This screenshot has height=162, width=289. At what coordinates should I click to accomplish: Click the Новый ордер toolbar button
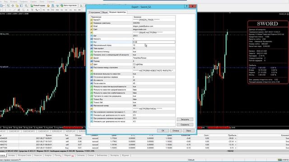(x=38, y=5)
